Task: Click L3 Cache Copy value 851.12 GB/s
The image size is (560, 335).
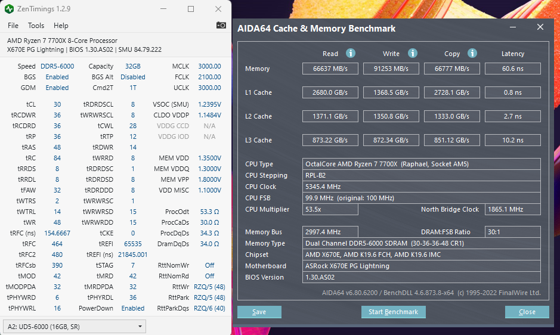Action: 452,140
